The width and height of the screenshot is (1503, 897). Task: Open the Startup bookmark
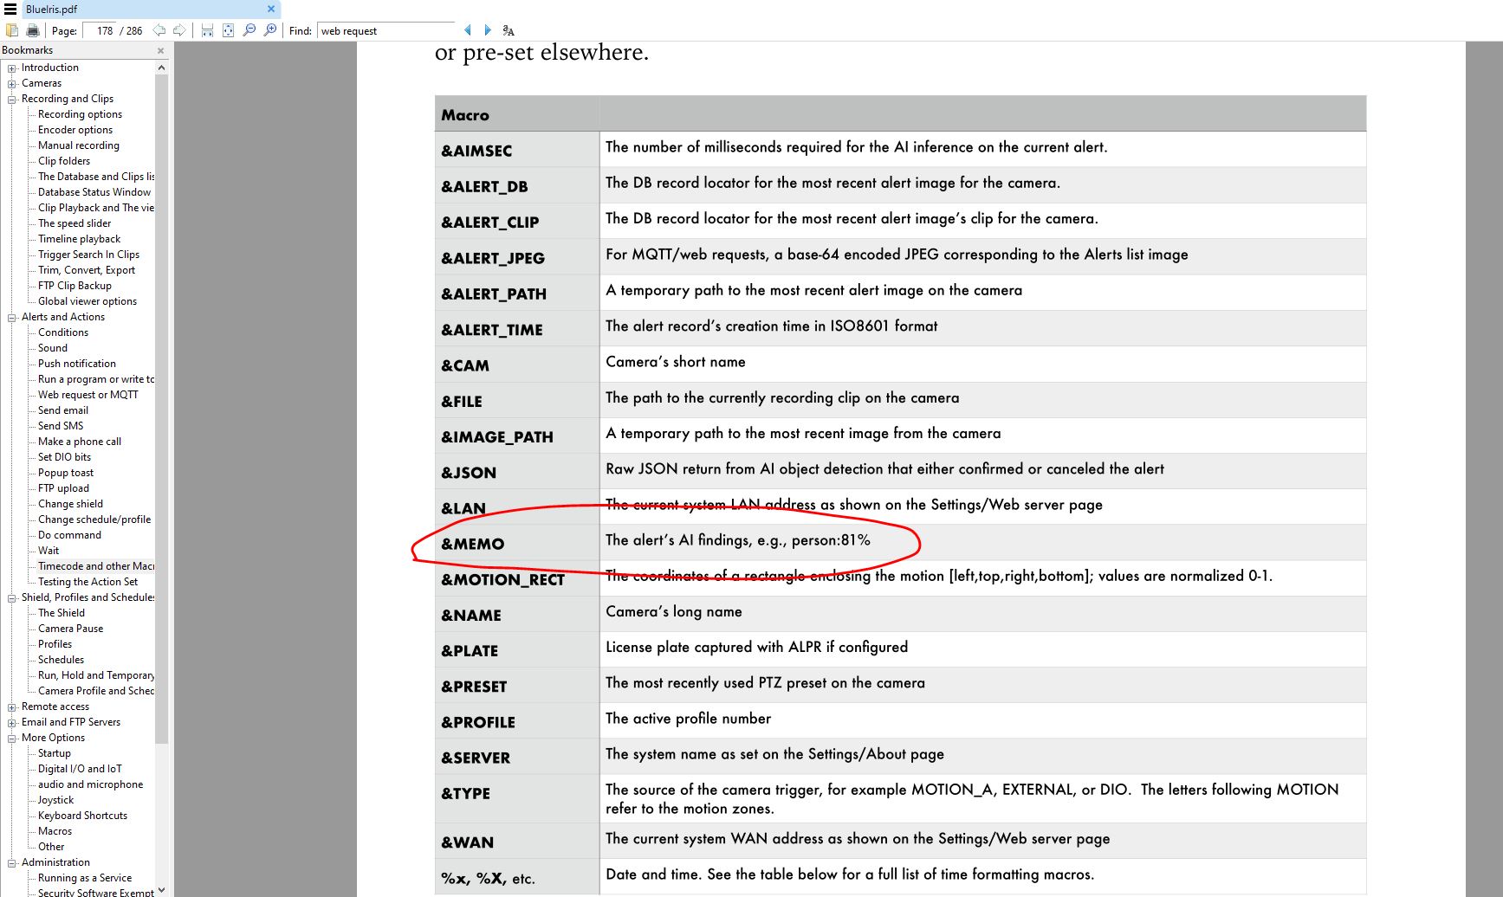55,753
